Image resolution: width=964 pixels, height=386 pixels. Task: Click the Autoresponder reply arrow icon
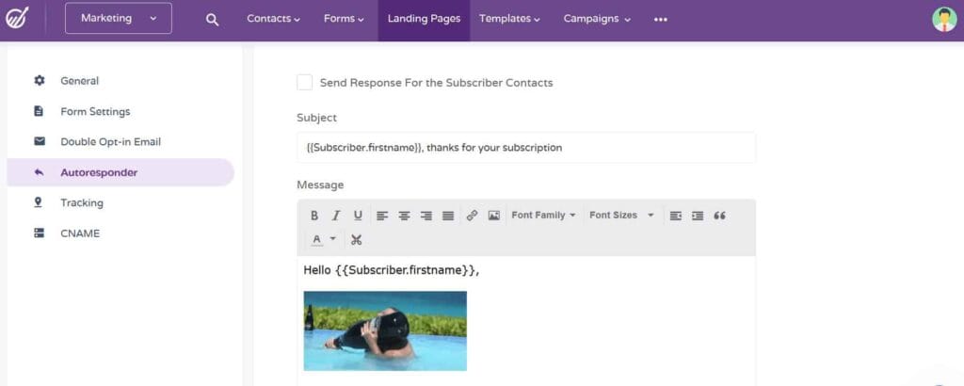(x=40, y=172)
